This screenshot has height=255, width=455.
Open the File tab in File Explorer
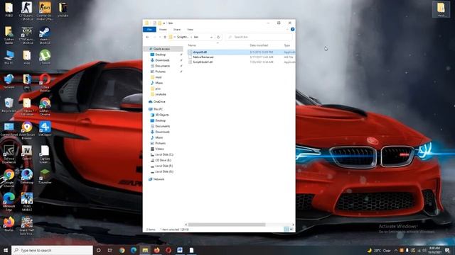point(149,30)
